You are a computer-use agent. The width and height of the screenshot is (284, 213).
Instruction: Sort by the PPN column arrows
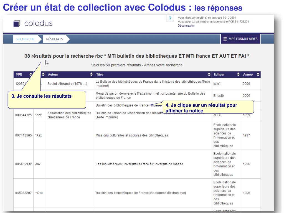31,74
